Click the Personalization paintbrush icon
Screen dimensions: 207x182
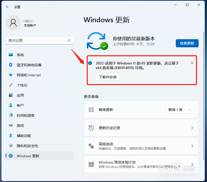point(11,85)
